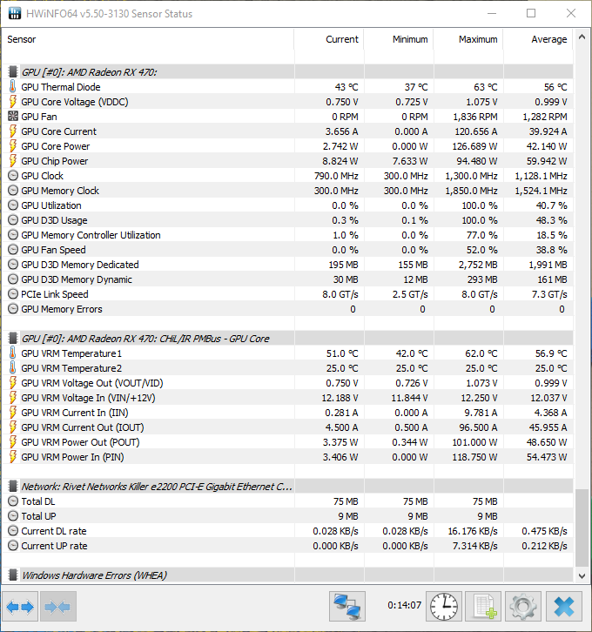The width and height of the screenshot is (592, 632).
Task: Click the lightning icon beside GPU Core Power
Action: [x=13, y=146]
